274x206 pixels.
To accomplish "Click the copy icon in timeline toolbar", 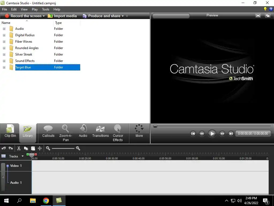I will (x=26, y=148).
